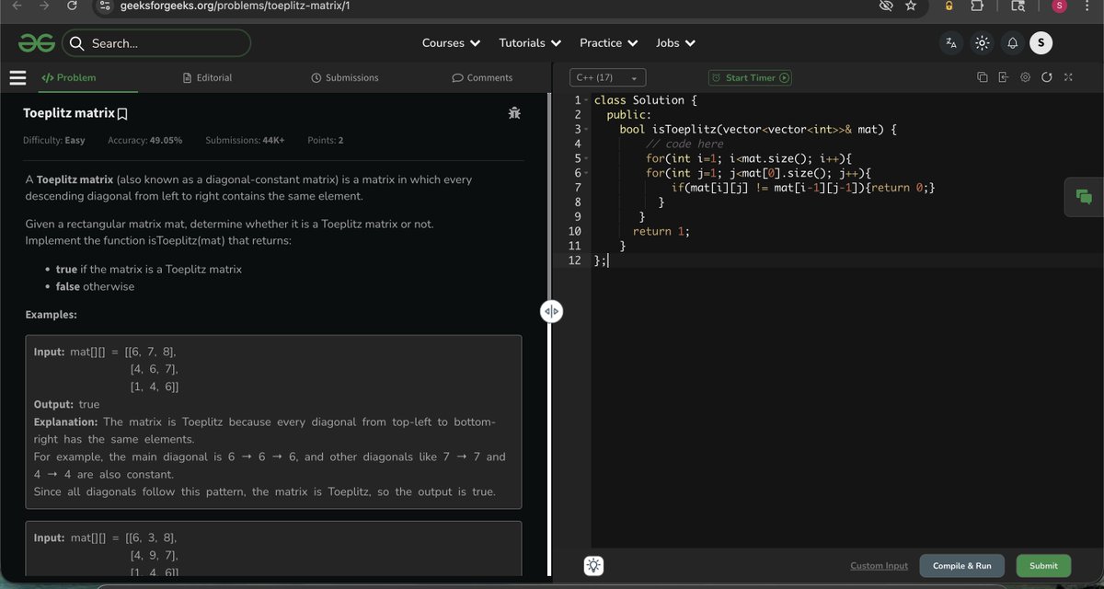This screenshot has height=589, width=1104.
Task: Go back in browser history
Action: (x=16, y=6)
